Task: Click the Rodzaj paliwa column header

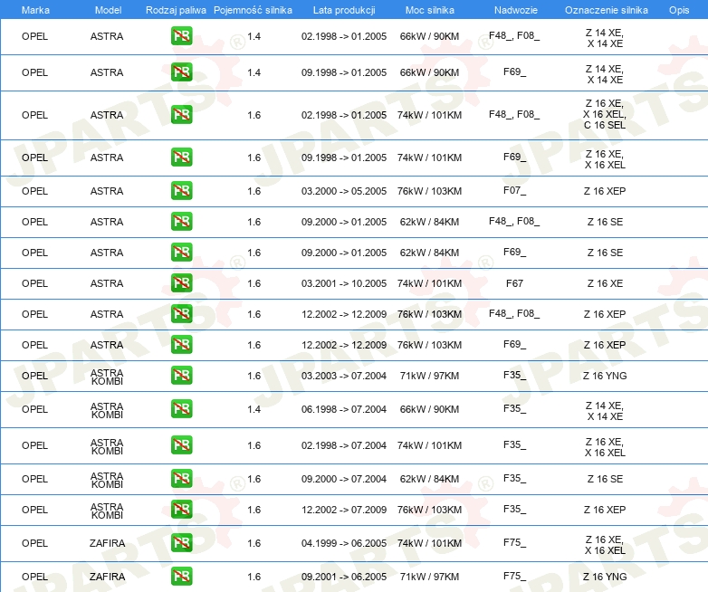Action: [x=176, y=10]
